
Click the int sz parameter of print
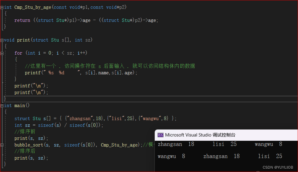coord(83,40)
